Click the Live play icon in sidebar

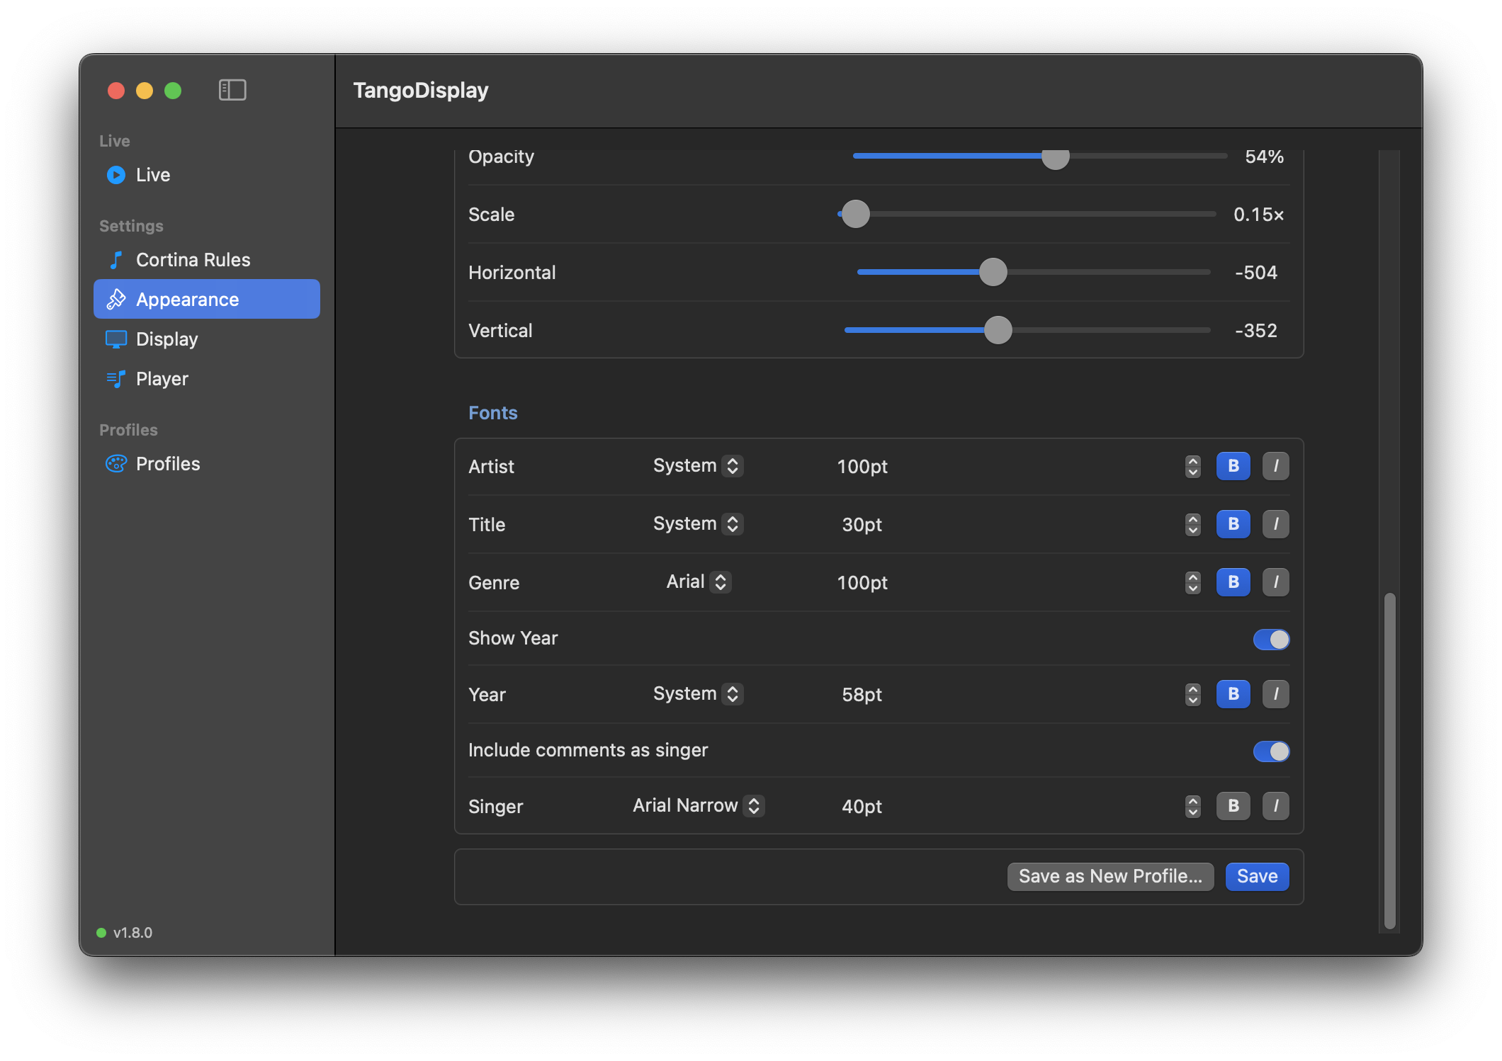[116, 175]
